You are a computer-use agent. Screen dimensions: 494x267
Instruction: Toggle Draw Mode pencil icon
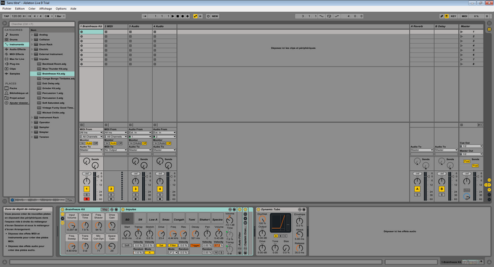[x=441, y=16]
